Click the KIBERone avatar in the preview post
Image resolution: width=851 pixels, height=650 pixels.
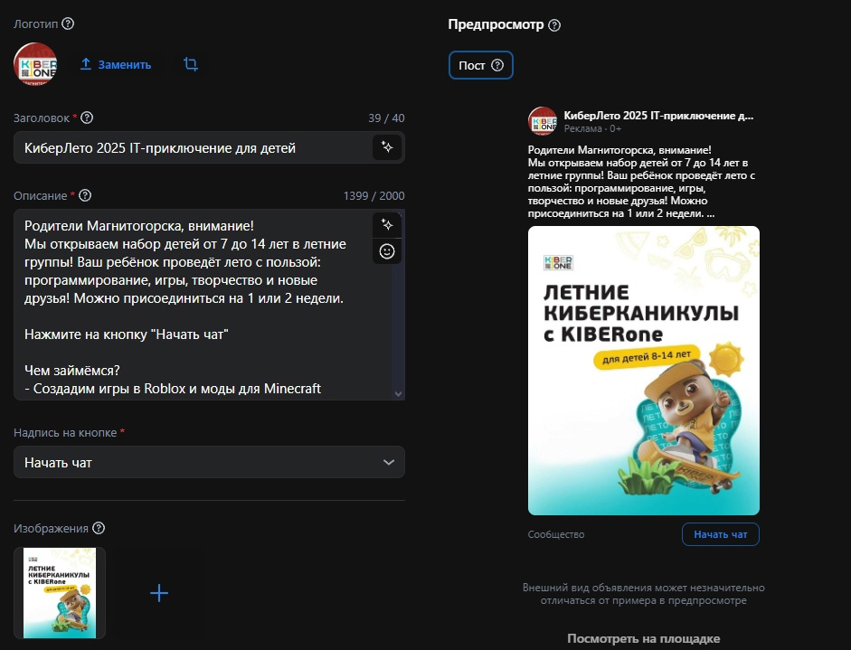[x=543, y=121]
